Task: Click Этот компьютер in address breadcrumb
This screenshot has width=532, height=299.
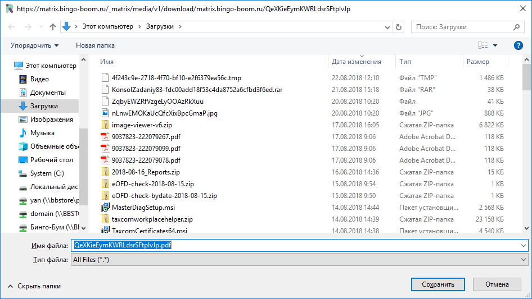Action: tap(108, 26)
